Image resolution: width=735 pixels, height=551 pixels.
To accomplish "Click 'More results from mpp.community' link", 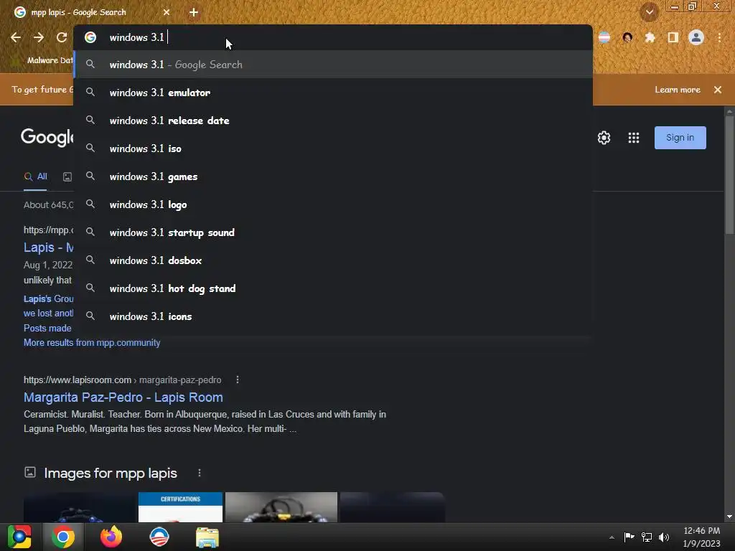I will pyautogui.click(x=92, y=342).
